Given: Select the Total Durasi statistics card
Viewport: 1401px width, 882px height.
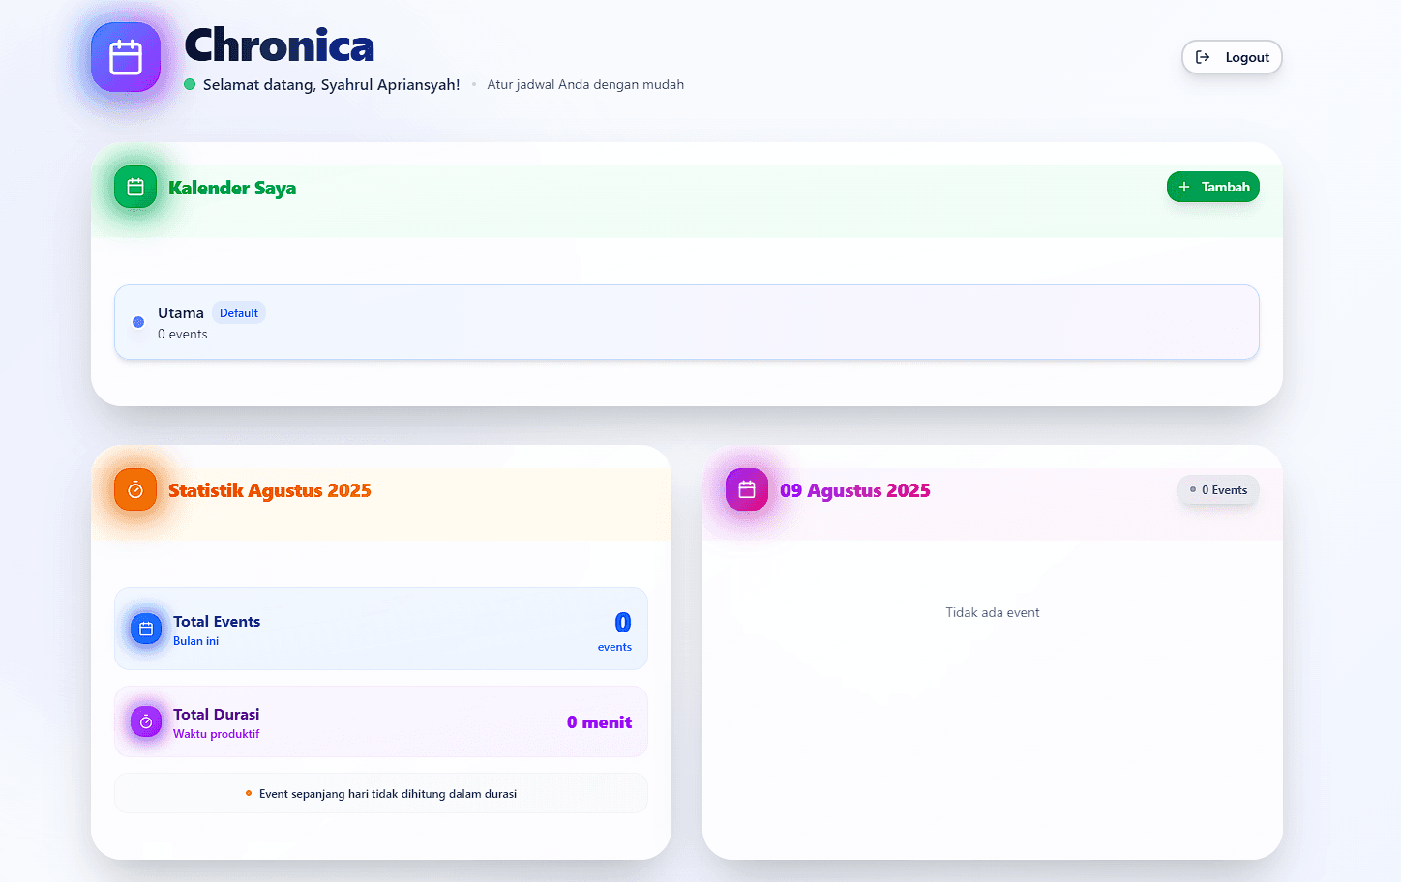Looking at the screenshot, I should (381, 721).
